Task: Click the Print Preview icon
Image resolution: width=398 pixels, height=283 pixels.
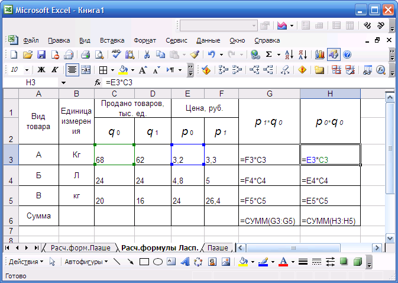Action: pyautogui.click(x=99, y=54)
